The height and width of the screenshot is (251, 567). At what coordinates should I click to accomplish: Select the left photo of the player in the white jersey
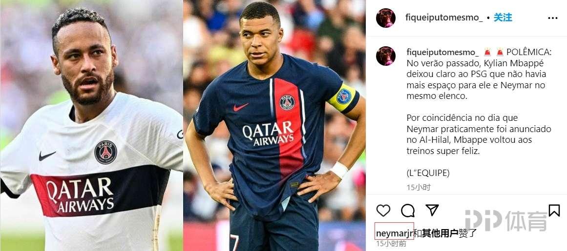[x=91, y=126]
